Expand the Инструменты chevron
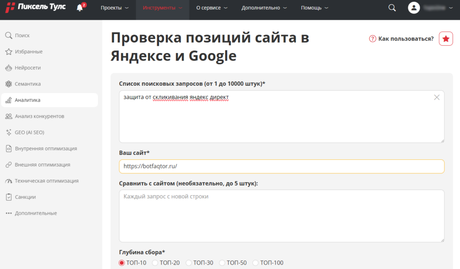460x269 pixels. (181, 8)
